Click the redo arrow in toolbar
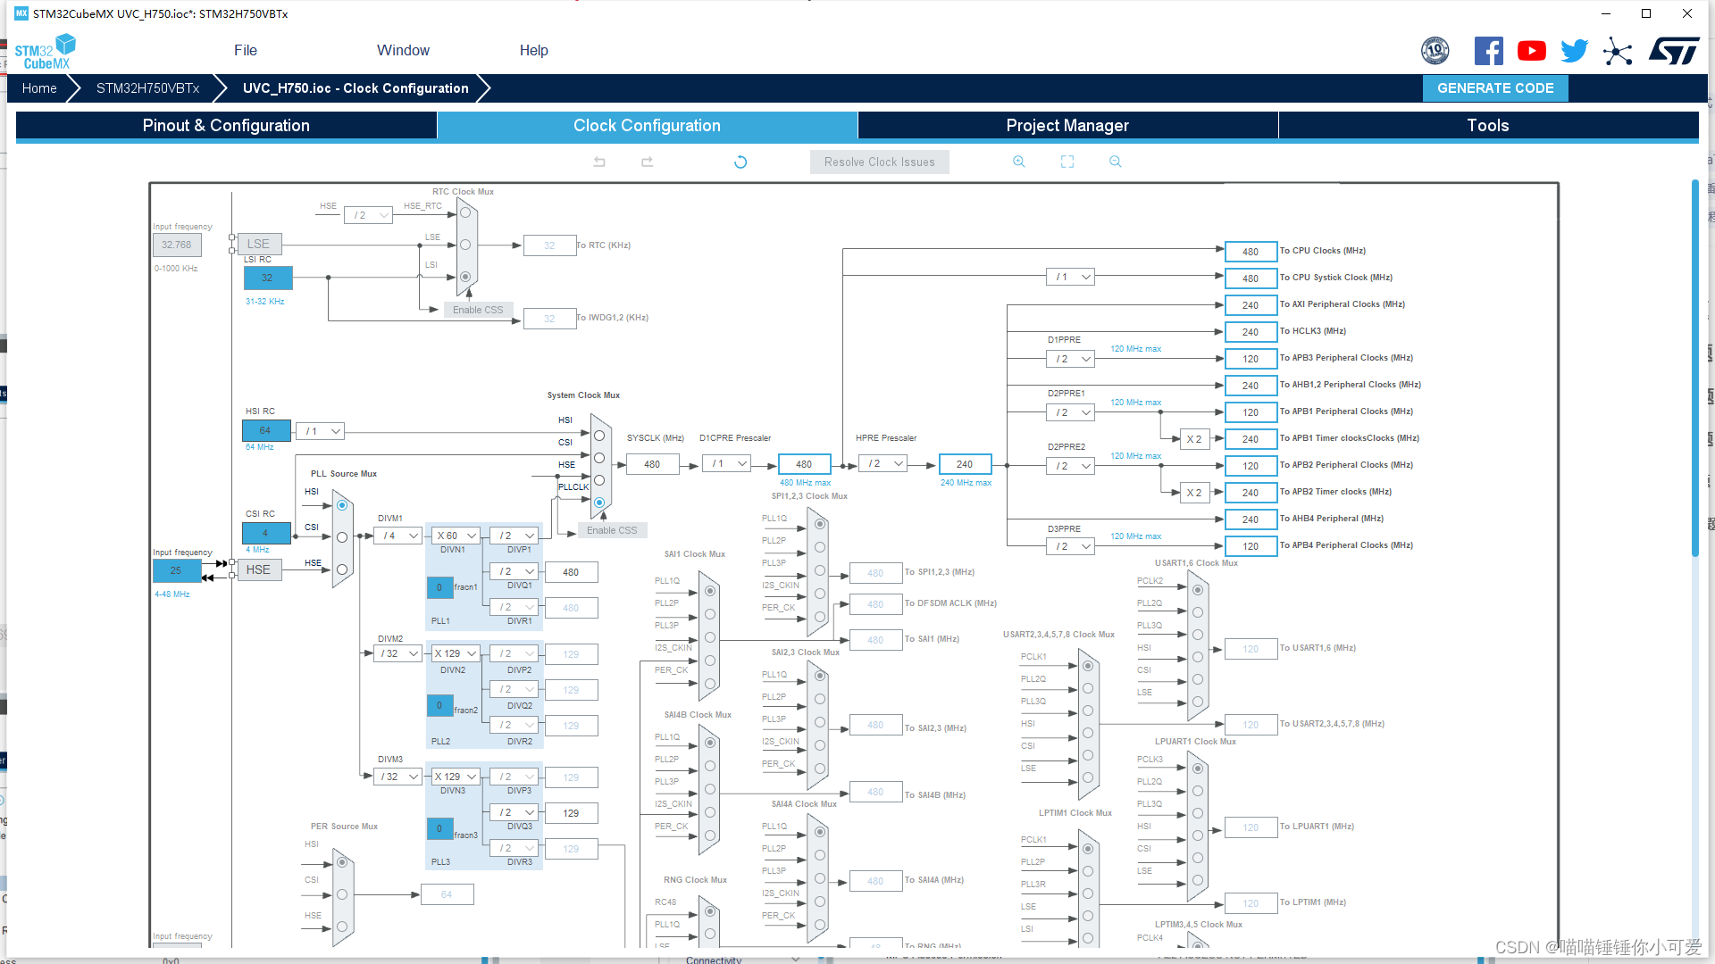The height and width of the screenshot is (964, 1715). 648,162
